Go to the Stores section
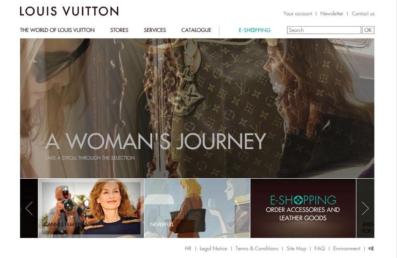 coord(119,30)
